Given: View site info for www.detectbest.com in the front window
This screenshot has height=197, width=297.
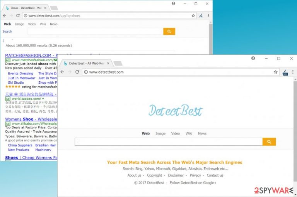Looking at the screenshot, I should pyautogui.click(x=86, y=72).
